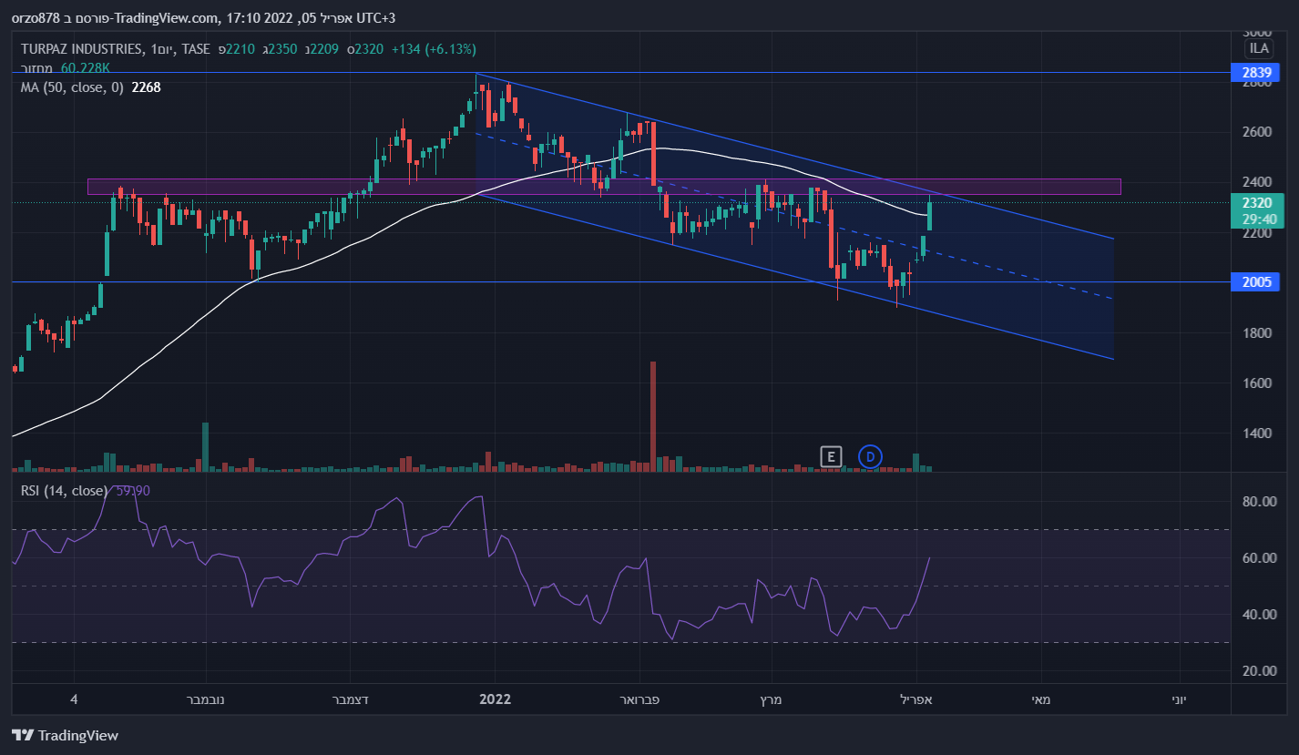Click the דצמבר label on time axis
The height and width of the screenshot is (755, 1299).
click(x=351, y=699)
